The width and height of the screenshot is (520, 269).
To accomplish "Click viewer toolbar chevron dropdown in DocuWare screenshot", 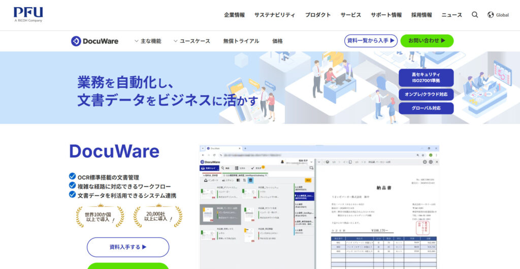I will click(319, 162).
